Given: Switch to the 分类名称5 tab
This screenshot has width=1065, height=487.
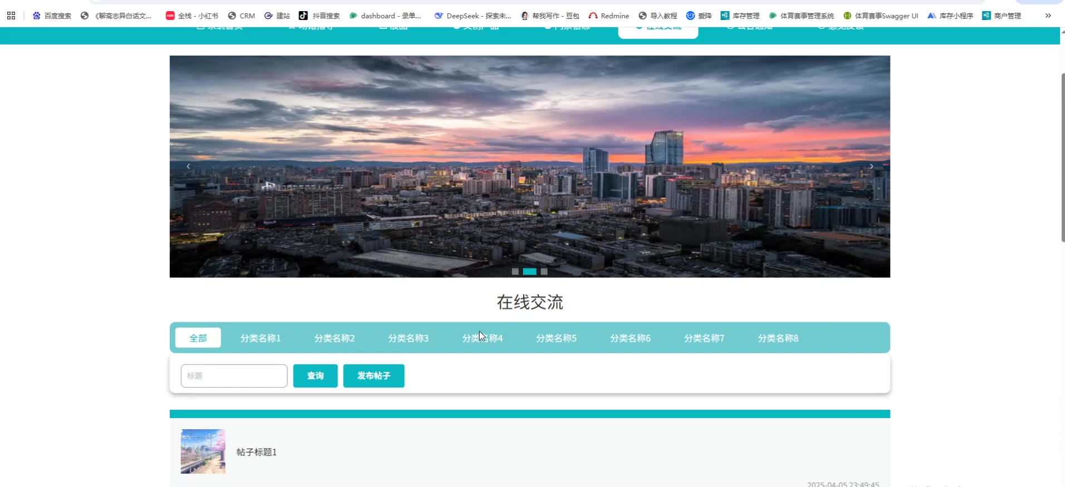Looking at the screenshot, I should [x=556, y=338].
